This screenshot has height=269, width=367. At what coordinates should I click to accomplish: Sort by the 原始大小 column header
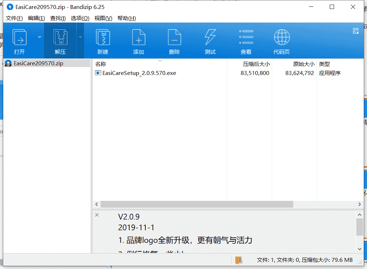[x=304, y=64]
